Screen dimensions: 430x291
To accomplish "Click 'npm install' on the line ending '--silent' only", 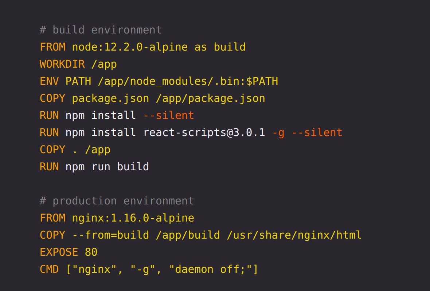I will tap(101, 116).
